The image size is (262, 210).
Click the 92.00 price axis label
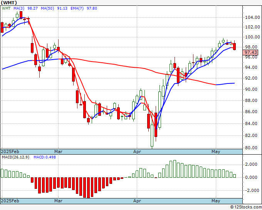click(x=251, y=78)
